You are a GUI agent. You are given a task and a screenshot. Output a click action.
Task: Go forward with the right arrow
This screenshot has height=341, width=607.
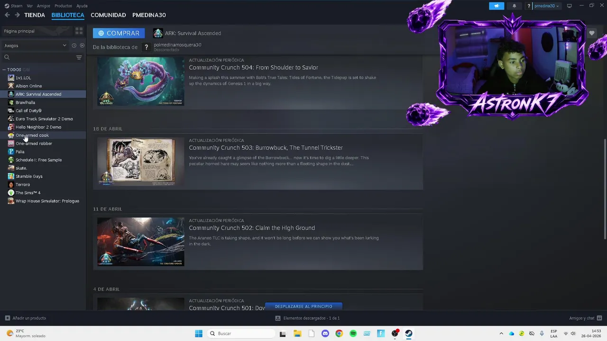tap(17, 15)
